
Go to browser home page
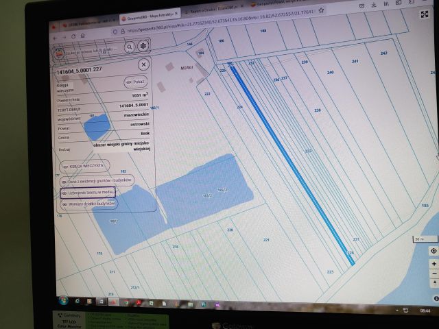83,36
